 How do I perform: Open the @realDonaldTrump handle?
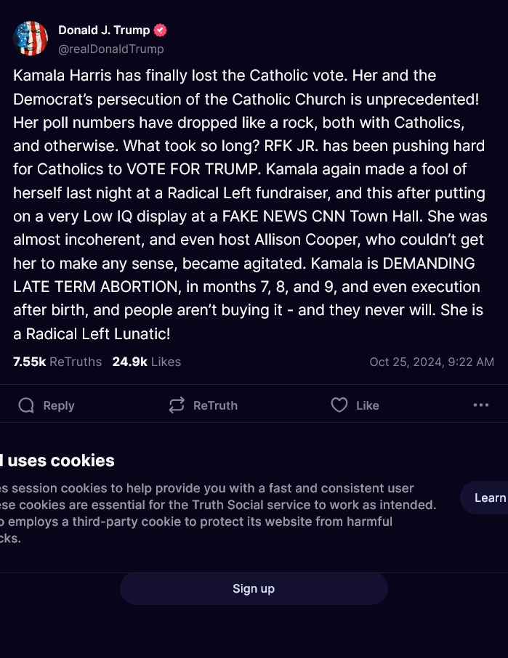(110, 49)
